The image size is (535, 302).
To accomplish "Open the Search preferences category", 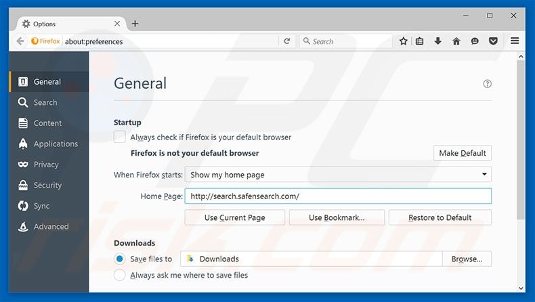I will pyautogui.click(x=49, y=102).
